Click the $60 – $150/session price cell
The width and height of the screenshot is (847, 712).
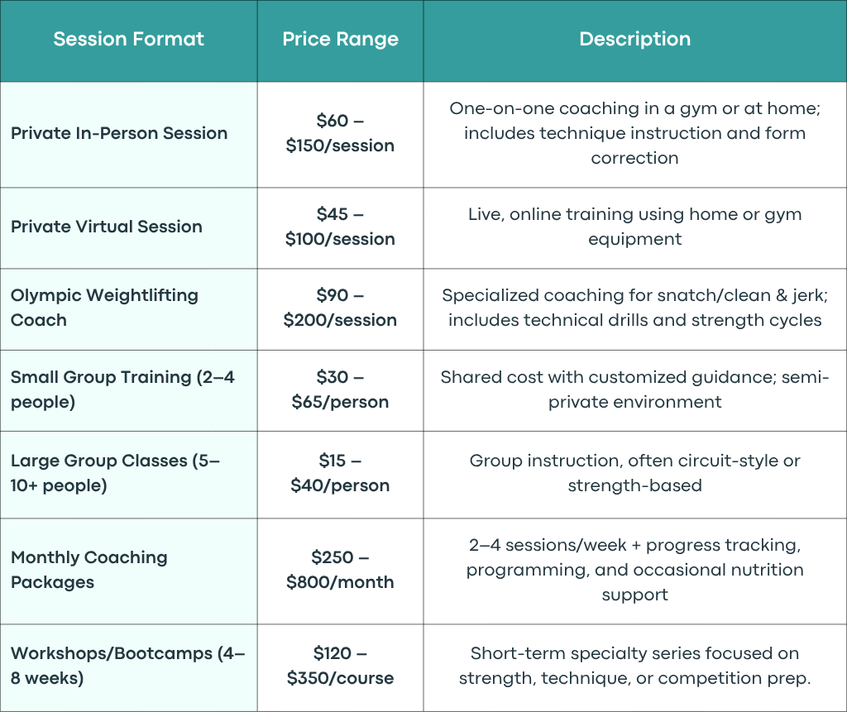click(340, 135)
